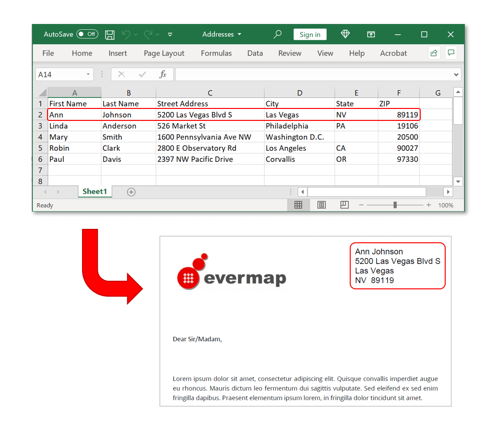Open the Comments icon

coord(450,53)
